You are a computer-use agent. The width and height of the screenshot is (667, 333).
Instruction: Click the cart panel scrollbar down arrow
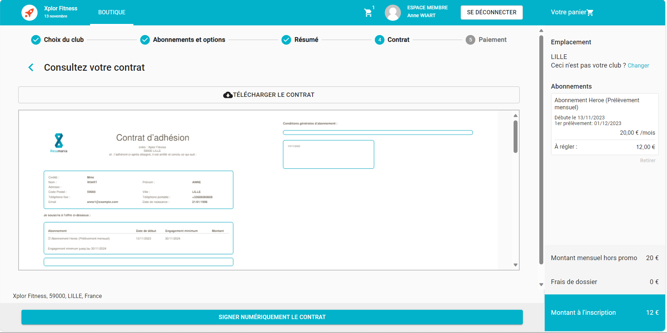pyautogui.click(x=541, y=285)
